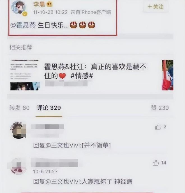Screen dimensions: 185x193
Task: Follow 李晨 with the +关注 button
Action: [156, 7]
